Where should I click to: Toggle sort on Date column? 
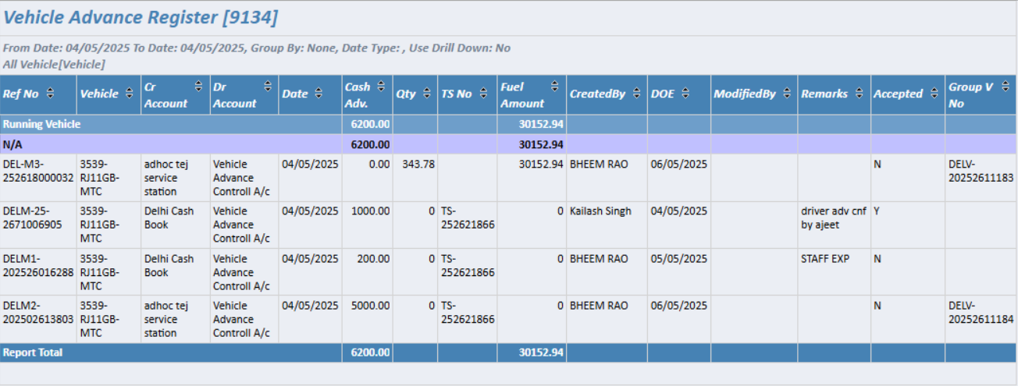319,94
